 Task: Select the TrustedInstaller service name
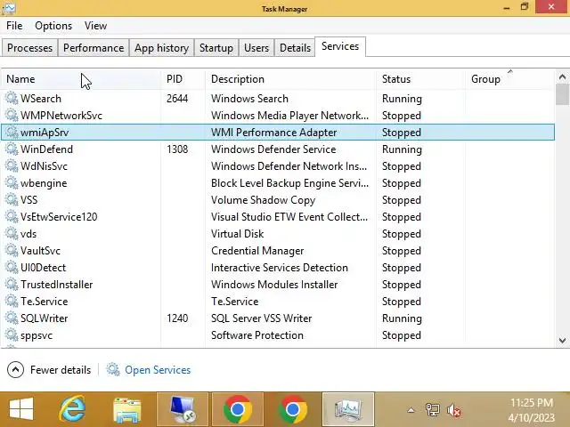pos(56,285)
